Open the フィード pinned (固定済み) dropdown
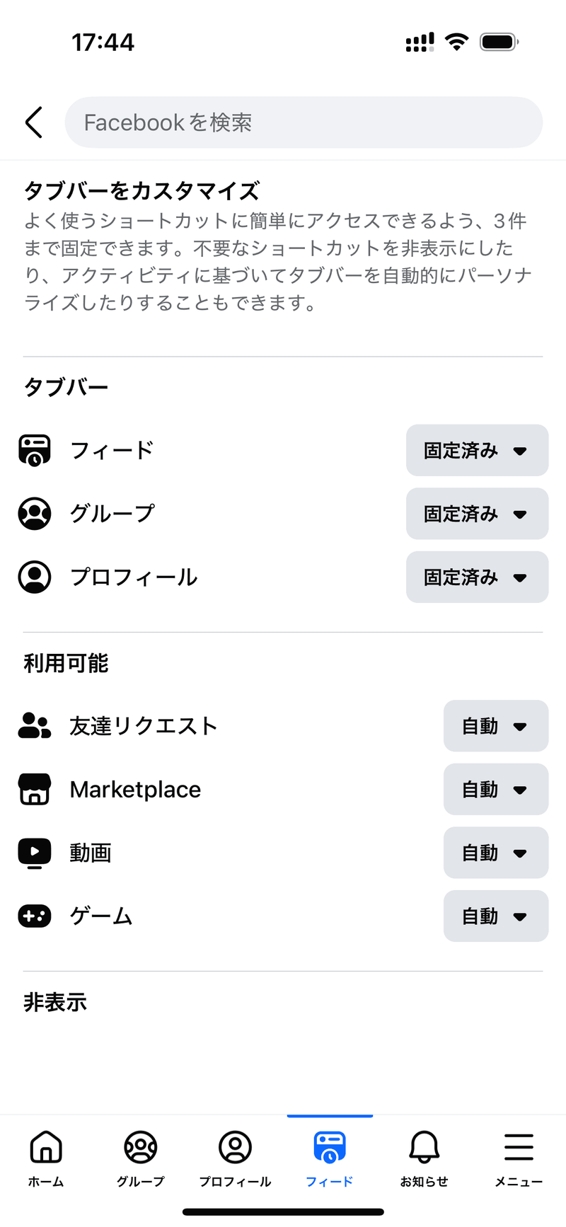 click(x=477, y=450)
